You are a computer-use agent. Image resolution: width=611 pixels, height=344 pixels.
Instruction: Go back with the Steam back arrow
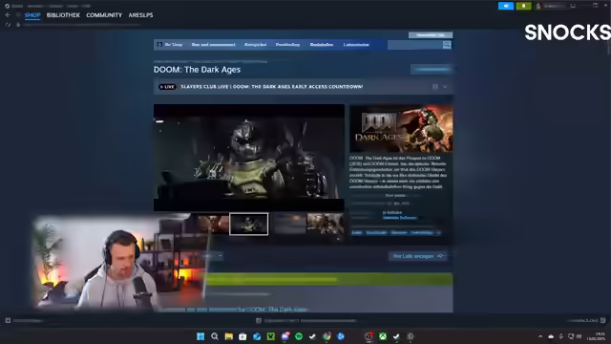pos(8,15)
